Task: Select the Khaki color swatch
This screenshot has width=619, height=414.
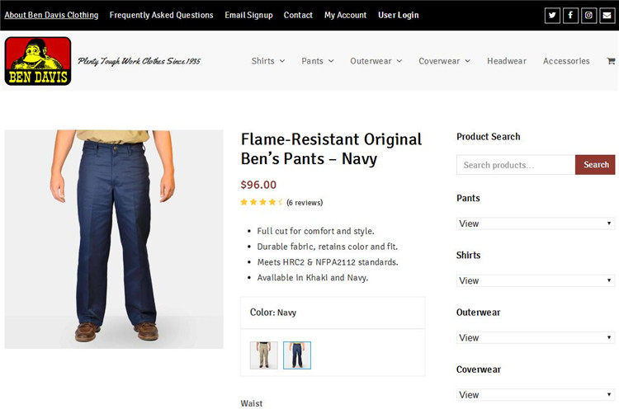Action: point(264,355)
